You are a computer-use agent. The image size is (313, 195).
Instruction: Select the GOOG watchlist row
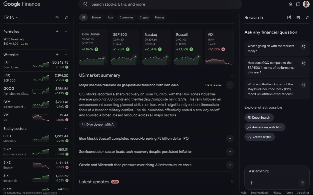pos(36,91)
